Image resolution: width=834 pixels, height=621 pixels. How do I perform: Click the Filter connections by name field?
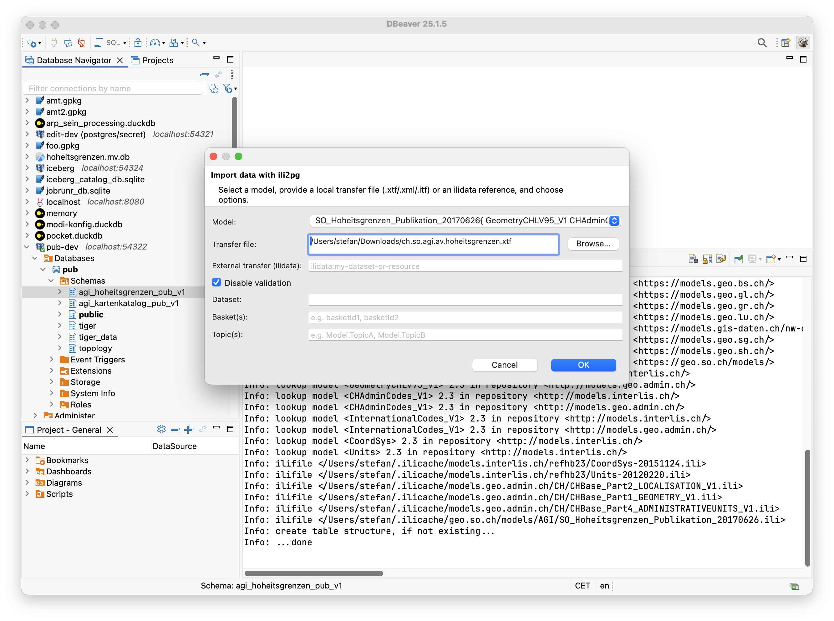pyautogui.click(x=113, y=89)
